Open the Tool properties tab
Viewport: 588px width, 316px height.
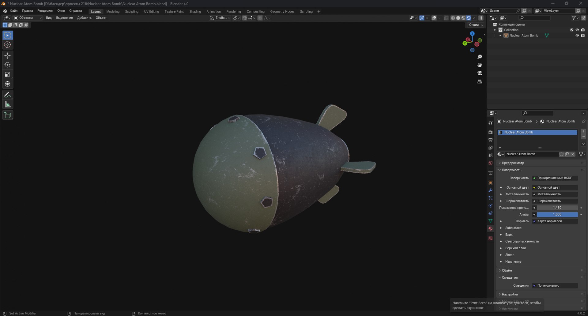pos(490,122)
